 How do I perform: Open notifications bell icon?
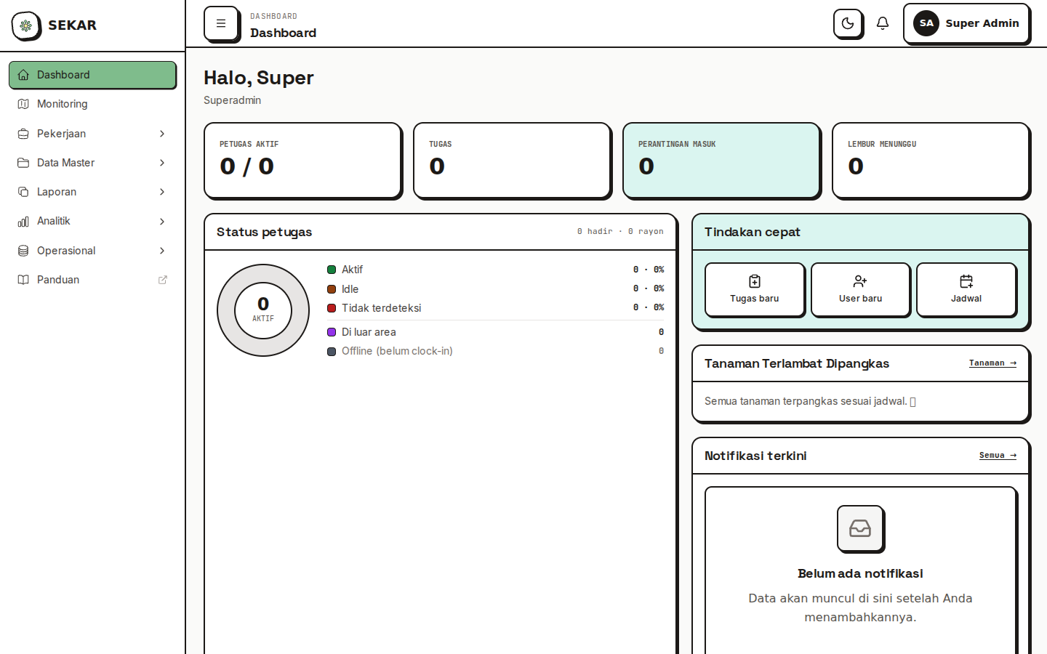pos(883,23)
